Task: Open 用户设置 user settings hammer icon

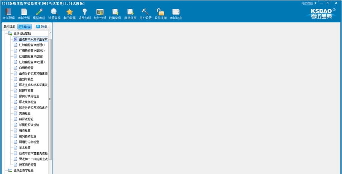Action: click(146, 14)
